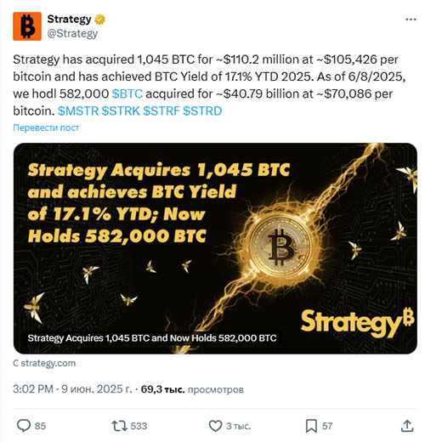The height and width of the screenshot is (442, 425).
Task: Like the post with heart icon
Action: (215, 426)
